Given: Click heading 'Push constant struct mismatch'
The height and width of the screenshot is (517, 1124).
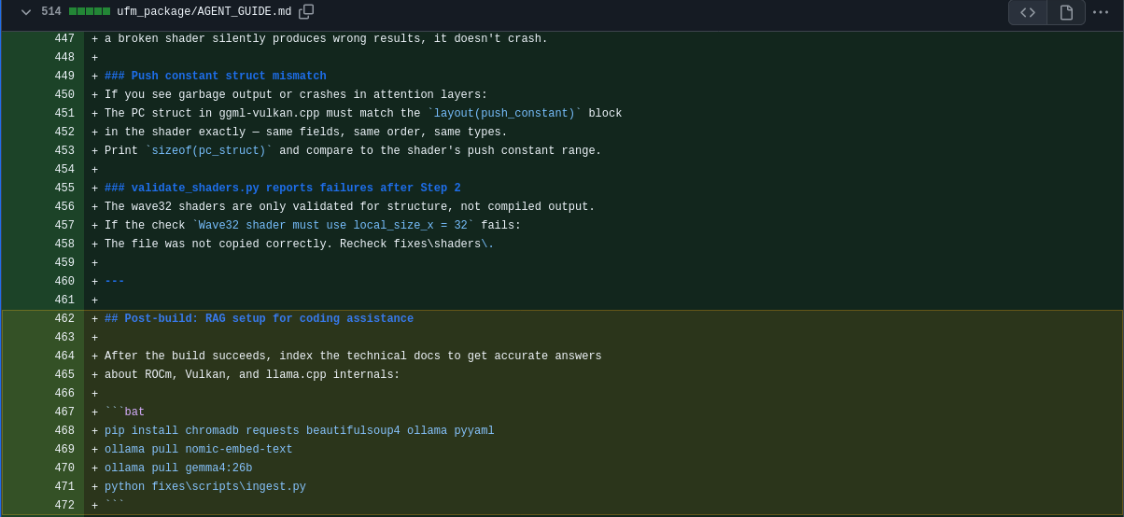Looking at the screenshot, I should click(x=216, y=77).
